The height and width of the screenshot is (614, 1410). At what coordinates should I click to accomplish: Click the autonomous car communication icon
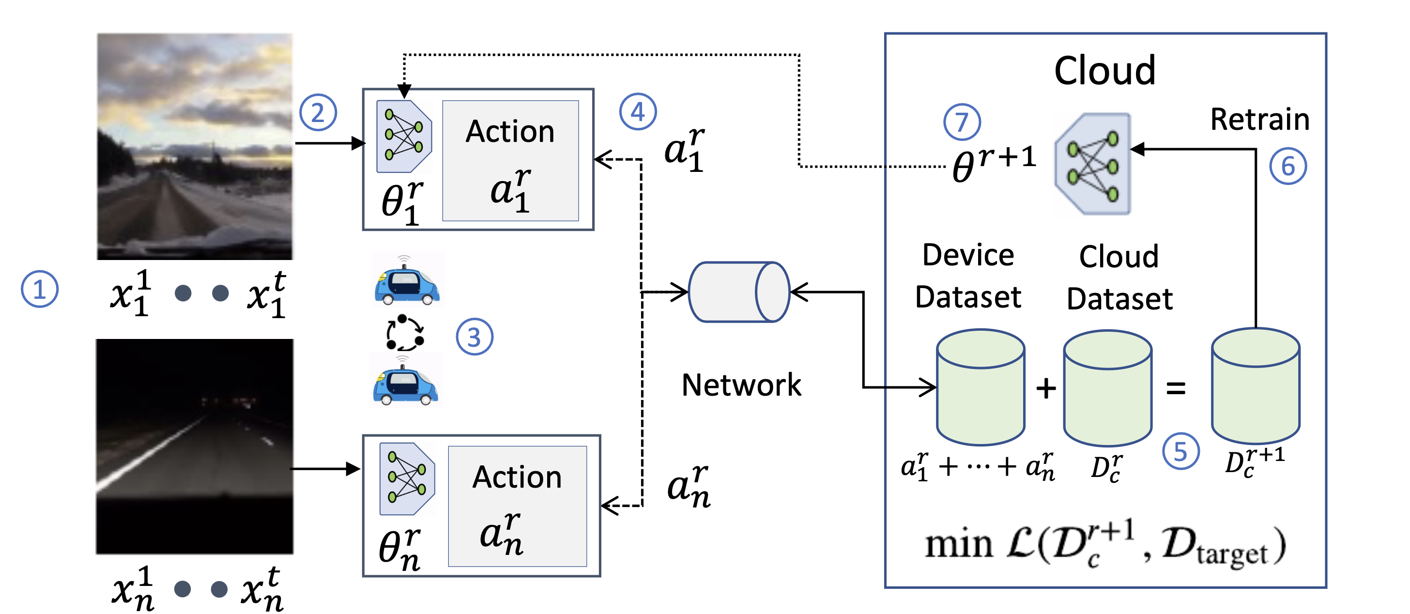click(405, 333)
